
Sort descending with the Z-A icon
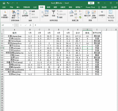pos(42,16)
